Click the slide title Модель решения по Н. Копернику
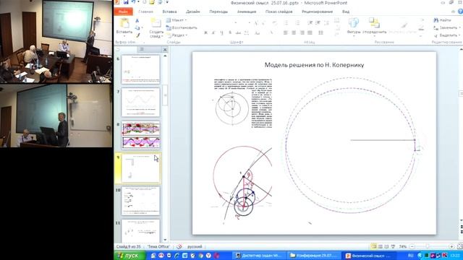Screen dimensions: 463x260 314,65
